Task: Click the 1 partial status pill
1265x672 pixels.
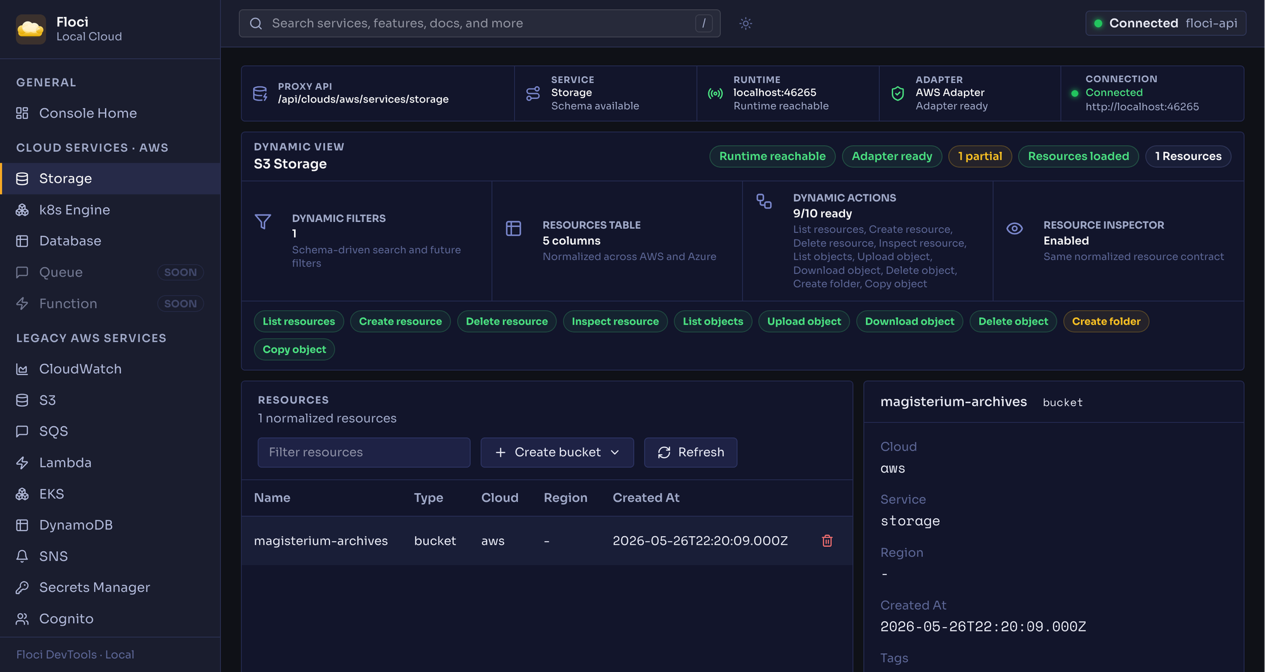Action: pos(980,156)
